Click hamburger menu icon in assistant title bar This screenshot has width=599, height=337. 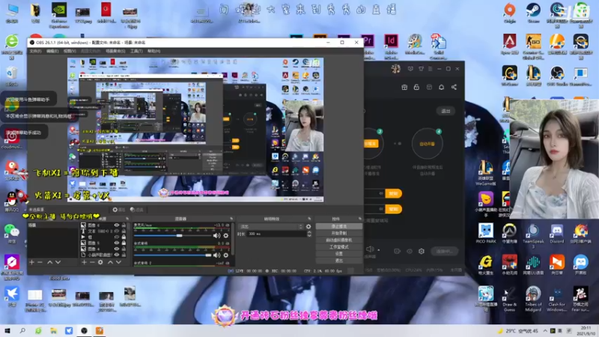coord(430,69)
